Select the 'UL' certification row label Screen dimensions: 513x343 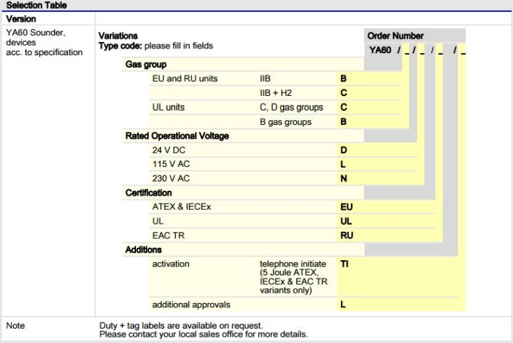coord(157,222)
